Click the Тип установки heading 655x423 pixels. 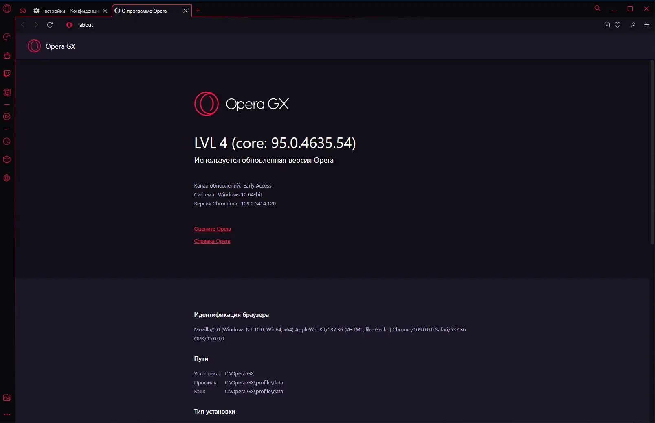pos(215,412)
